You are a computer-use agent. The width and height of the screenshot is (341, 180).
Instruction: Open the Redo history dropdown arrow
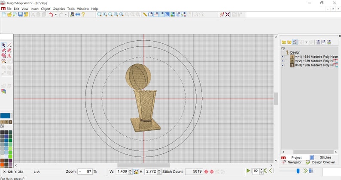[66, 15]
